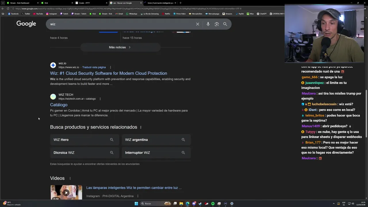Open the Las lámparas inteligentes Wiz video link

[134, 188]
